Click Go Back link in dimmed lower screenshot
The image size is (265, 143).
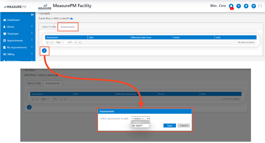click(29, 70)
